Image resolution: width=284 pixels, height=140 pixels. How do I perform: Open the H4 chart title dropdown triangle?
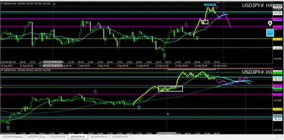[2, 4]
